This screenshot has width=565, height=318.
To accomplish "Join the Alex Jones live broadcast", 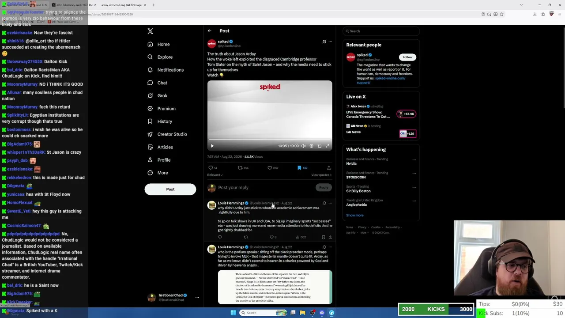I will (406, 114).
